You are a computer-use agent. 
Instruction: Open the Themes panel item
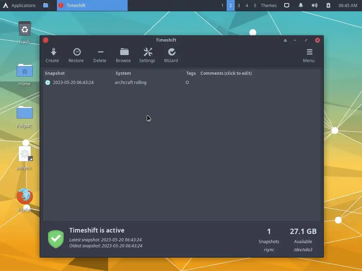click(269, 5)
